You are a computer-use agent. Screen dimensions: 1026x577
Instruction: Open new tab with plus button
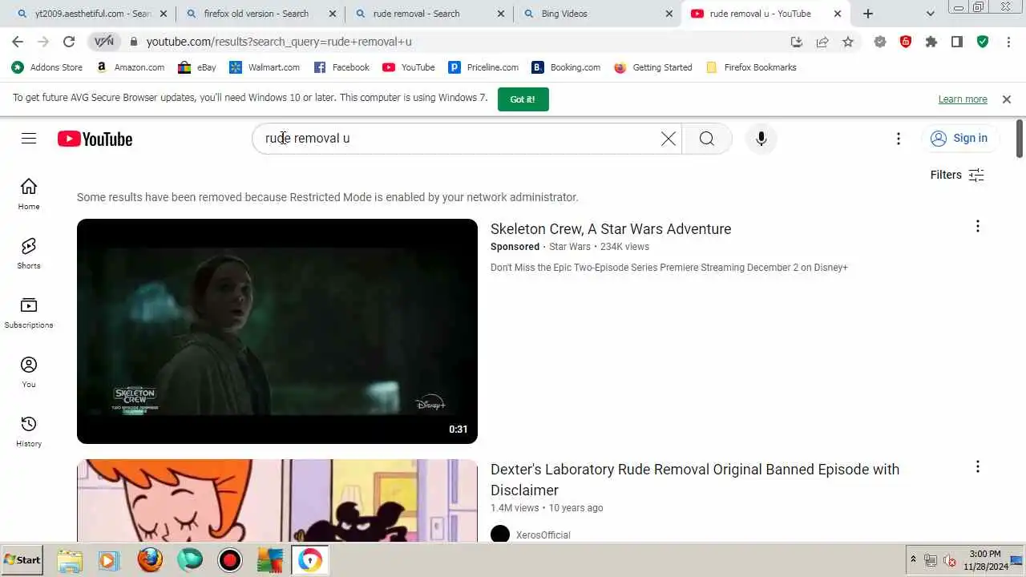[868, 14]
